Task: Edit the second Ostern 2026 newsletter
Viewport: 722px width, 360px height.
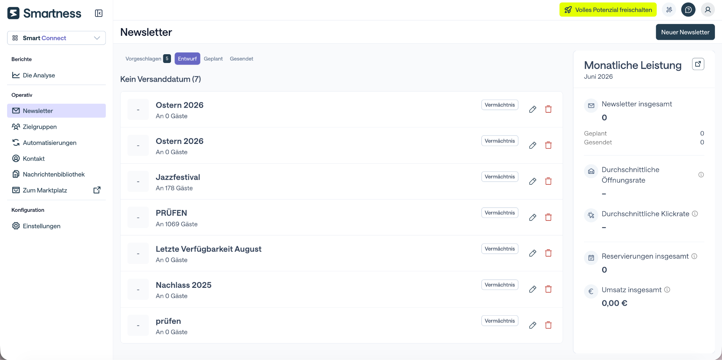Action: (533, 145)
